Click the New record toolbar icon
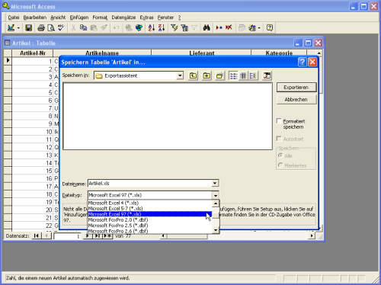The width and height of the screenshot is (381, 285). tap(219, 27)
